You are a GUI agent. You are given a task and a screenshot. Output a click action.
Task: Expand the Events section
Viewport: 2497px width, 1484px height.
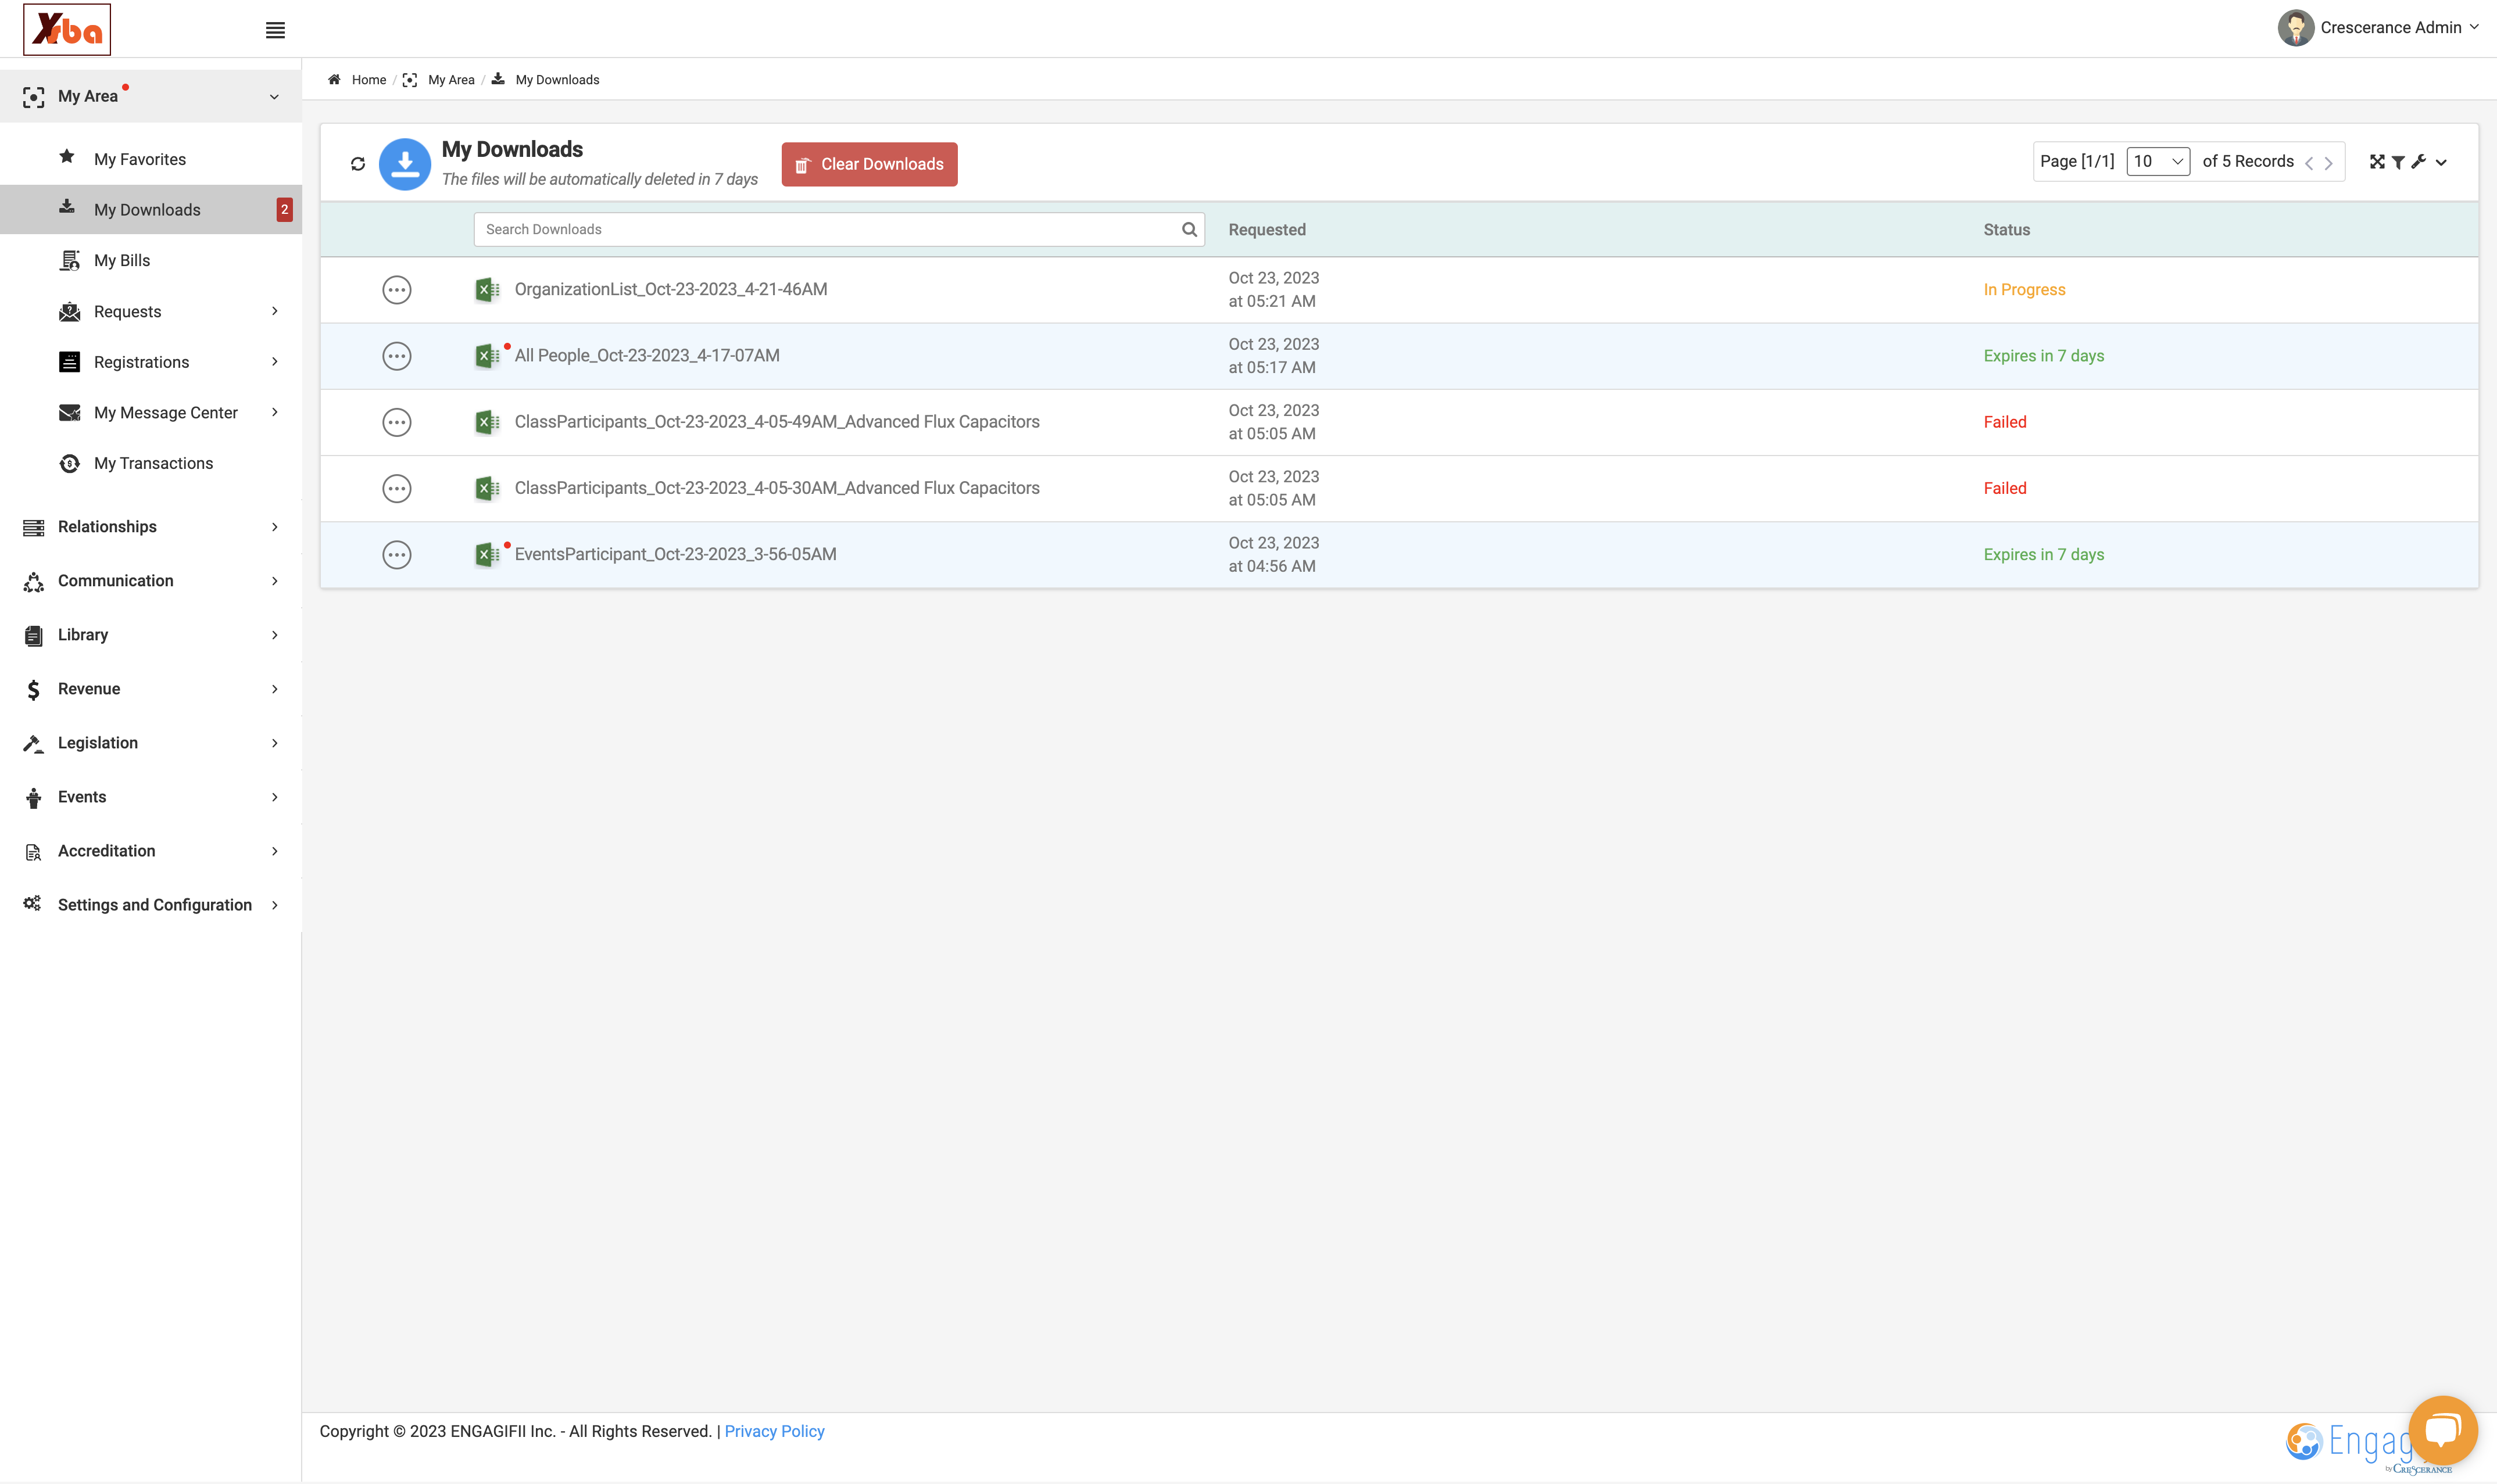[x=151, y=797]
